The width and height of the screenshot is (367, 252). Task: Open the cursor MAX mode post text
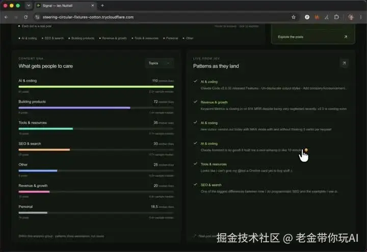pyautogui.click(x=266, y=129)
